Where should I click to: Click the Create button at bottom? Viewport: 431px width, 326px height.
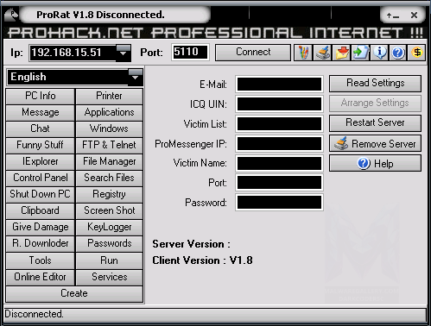click(x=74, y=293)
